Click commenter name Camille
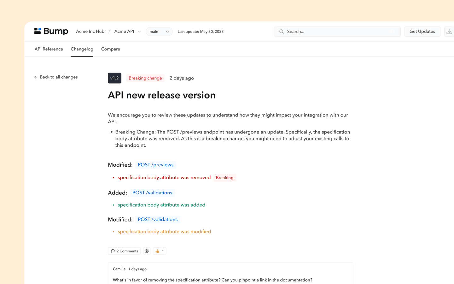454x284 pixels. coord(119,269)
